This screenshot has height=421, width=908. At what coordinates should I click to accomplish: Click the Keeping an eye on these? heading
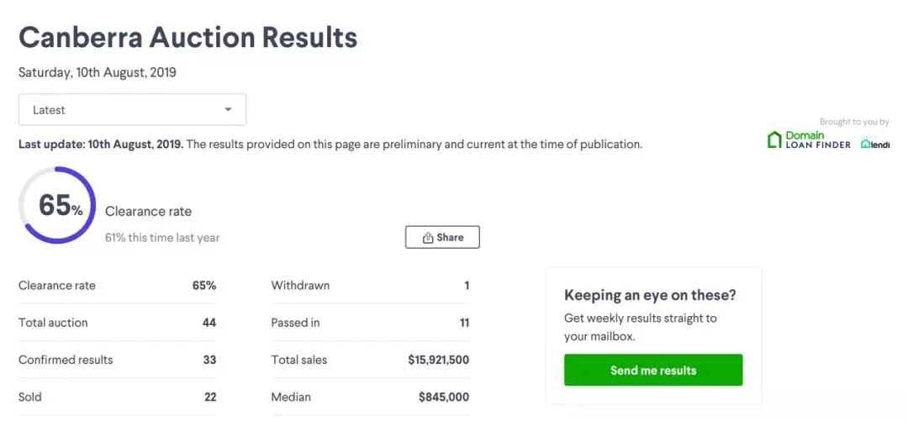click(650, 295)
